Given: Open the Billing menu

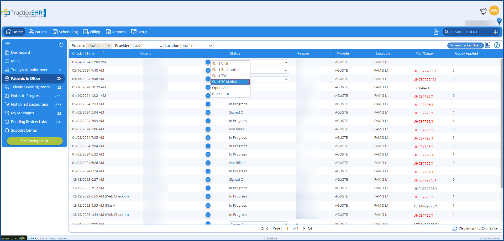Looking at the screenshot, I should pyautogui.click(x=92, y=32).
